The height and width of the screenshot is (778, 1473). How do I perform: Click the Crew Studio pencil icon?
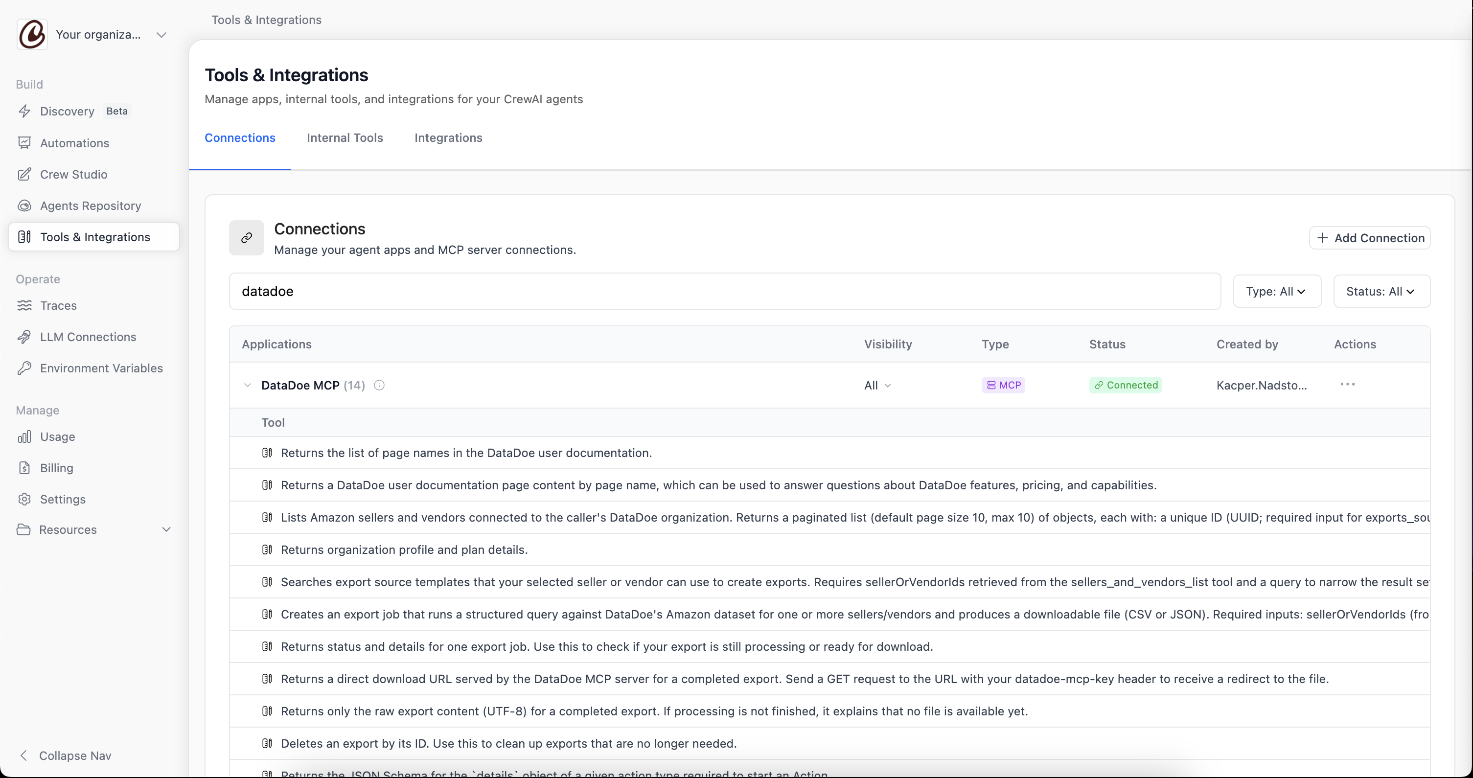[24, 174]
